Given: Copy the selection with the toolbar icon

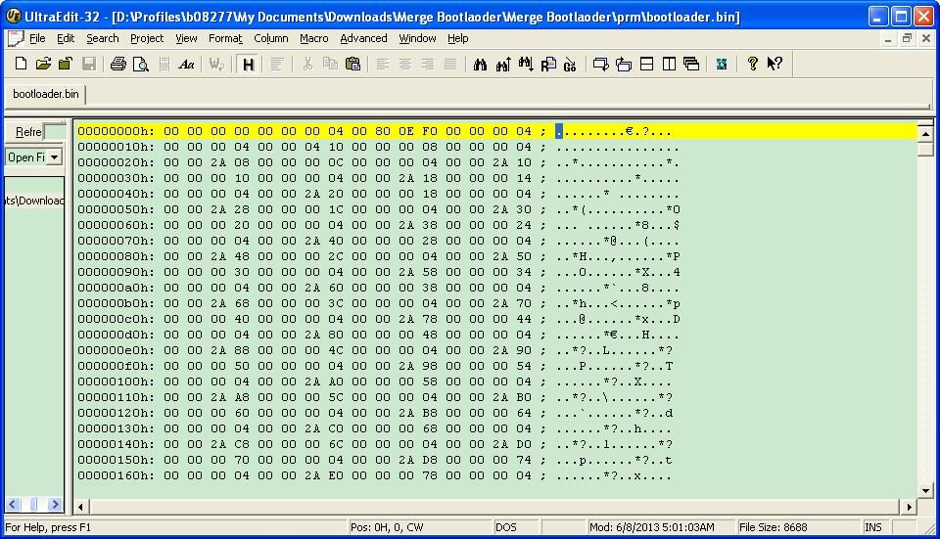Looking at the screenshot, I should click(x=330, y=64).
